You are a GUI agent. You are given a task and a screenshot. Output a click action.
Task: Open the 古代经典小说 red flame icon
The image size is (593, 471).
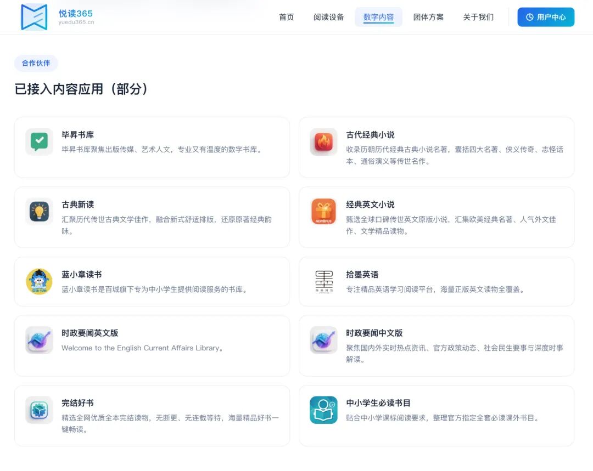[x=323, y=141]
